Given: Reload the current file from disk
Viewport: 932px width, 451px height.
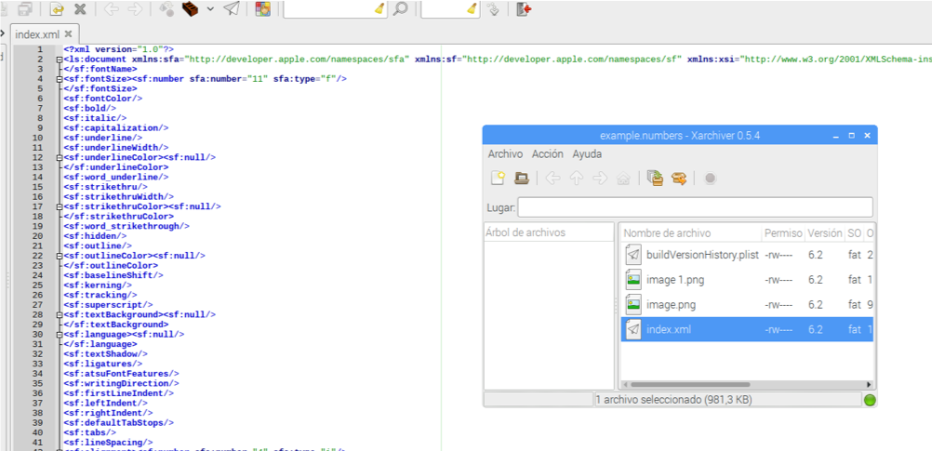Looking at the screenshot, I should (x=57, y=9).
